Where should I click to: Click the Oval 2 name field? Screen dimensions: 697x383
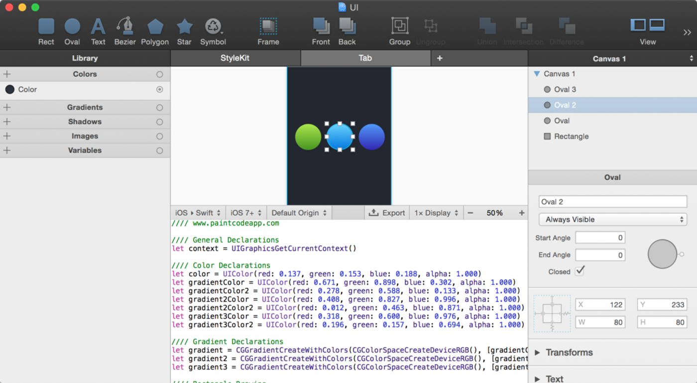tap(613, 202)
